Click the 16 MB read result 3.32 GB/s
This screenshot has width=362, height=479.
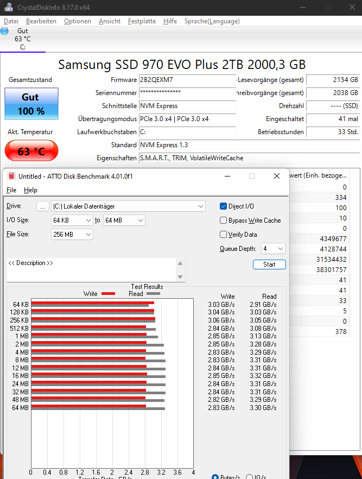pos(263,376)
